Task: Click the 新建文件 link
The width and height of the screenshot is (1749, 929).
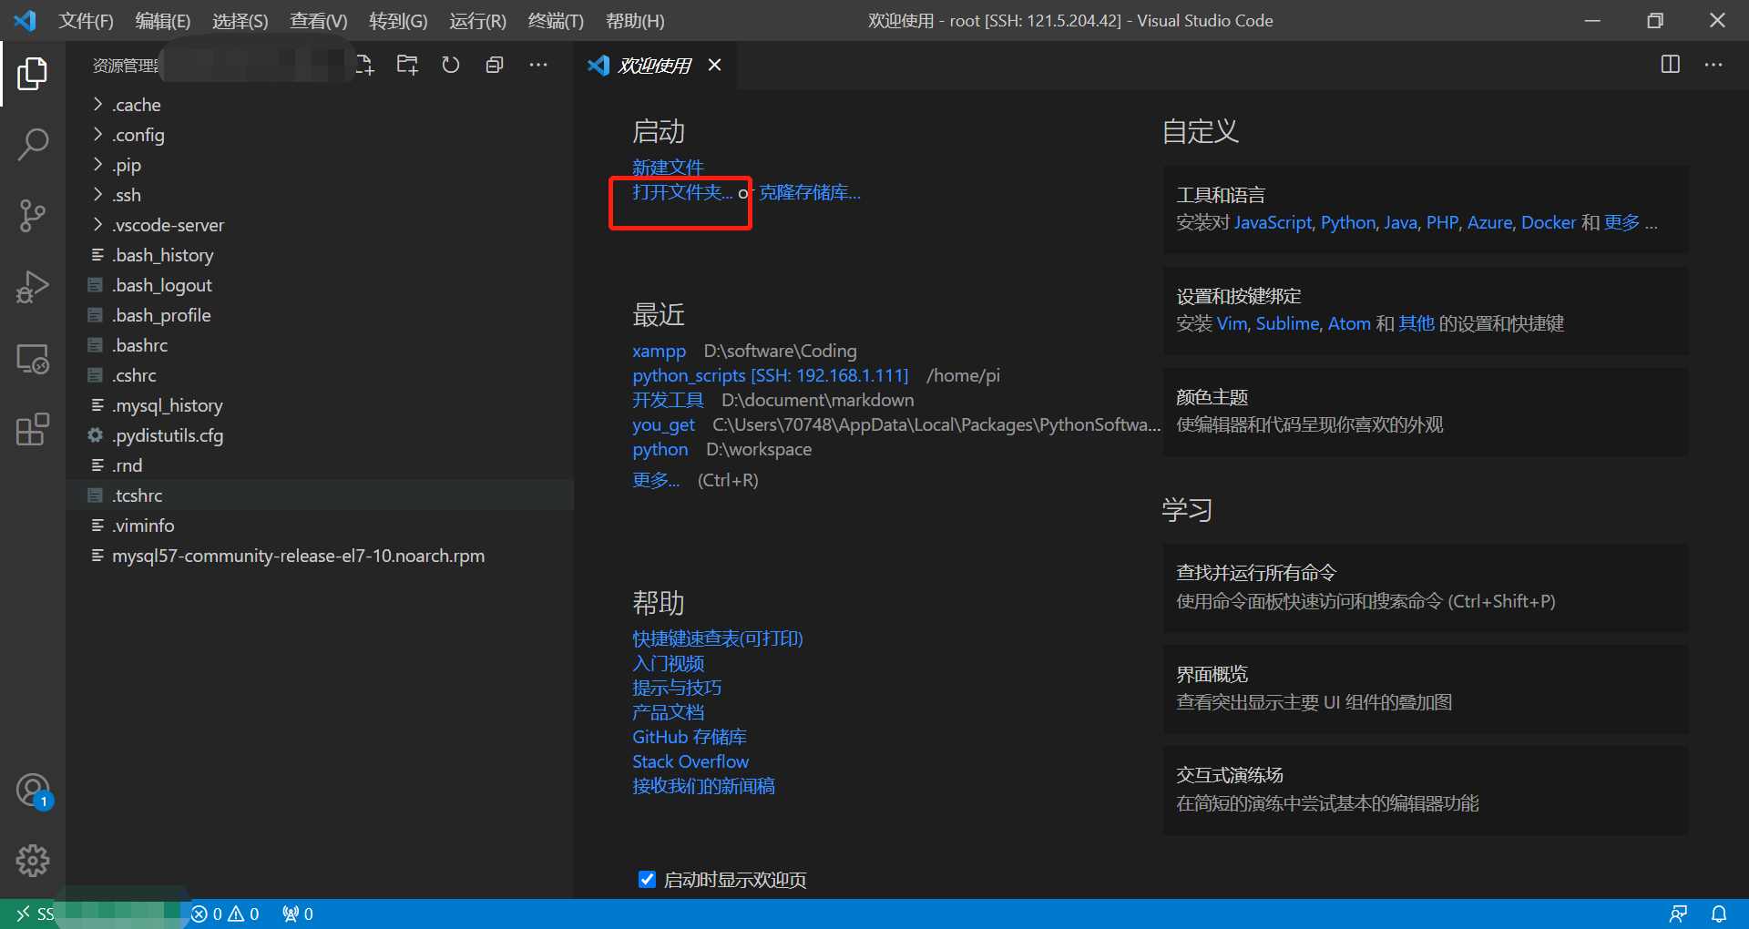Action: pos(668,168)
